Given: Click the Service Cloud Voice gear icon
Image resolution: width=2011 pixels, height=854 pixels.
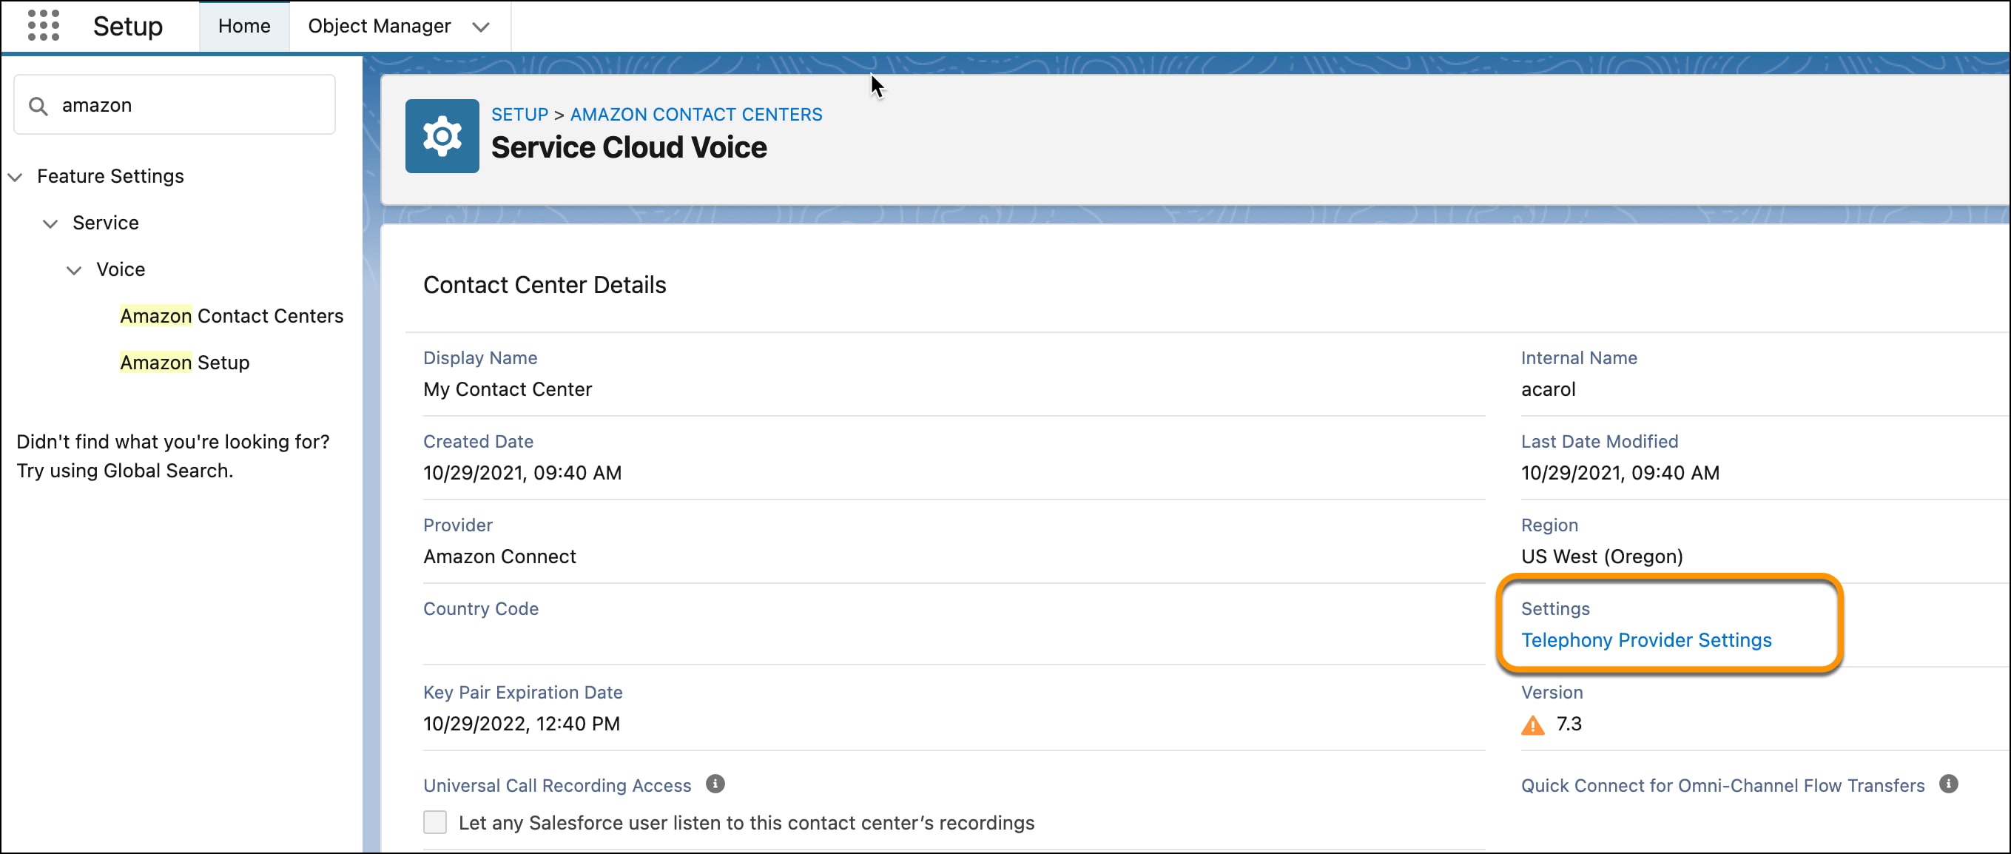Looking at the screenshot, I should click(x=442, y=136).
